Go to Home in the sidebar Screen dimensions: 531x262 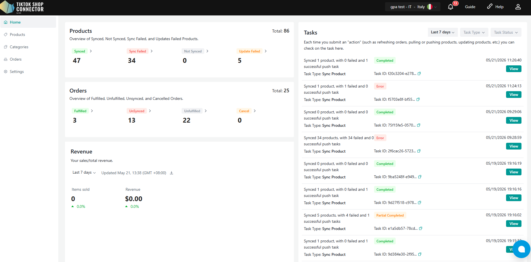28,22
